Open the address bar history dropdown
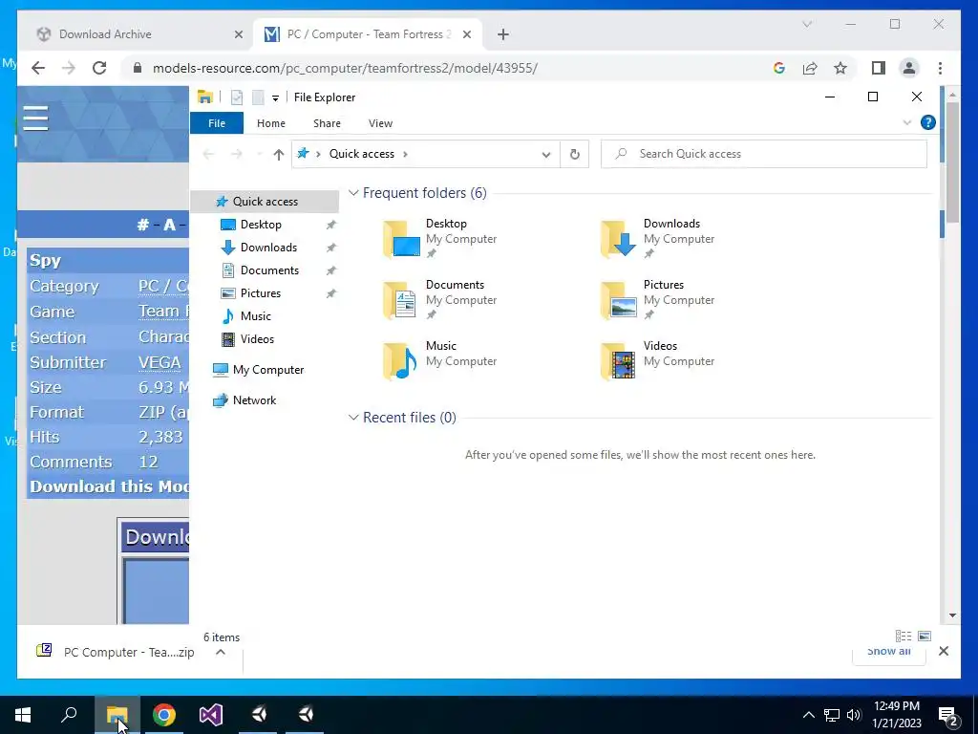This screenshot has width=978, height=734. 545,154
